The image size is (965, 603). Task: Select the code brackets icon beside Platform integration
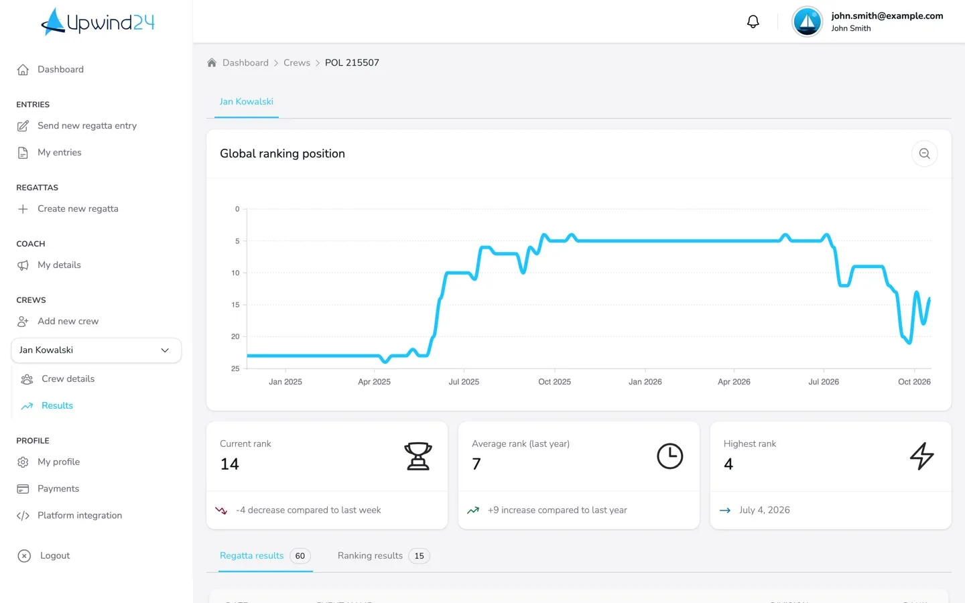point(23,516)
